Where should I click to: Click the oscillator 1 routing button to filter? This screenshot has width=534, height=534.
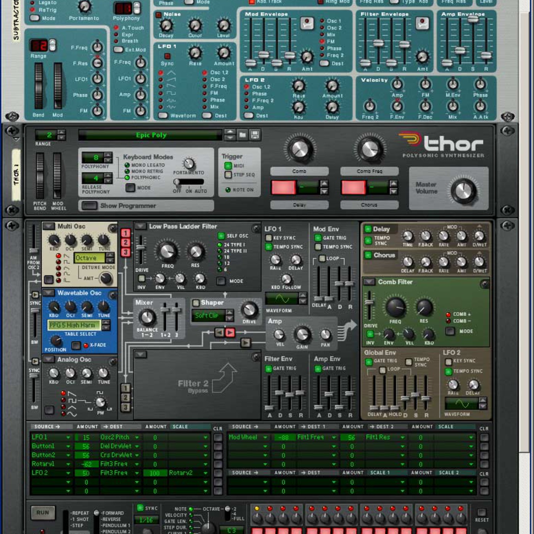pyautogui.click(x=125, y=233)
